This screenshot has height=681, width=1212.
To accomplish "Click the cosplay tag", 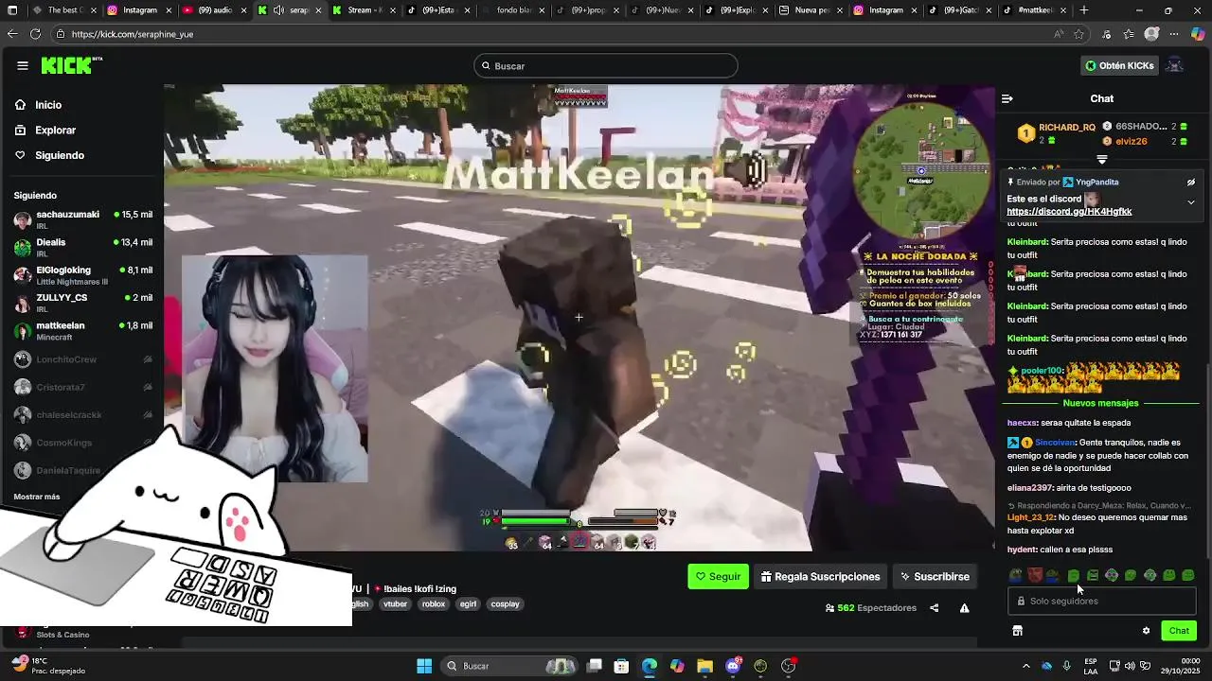I will pyautogui.click(x=505, y=604).
